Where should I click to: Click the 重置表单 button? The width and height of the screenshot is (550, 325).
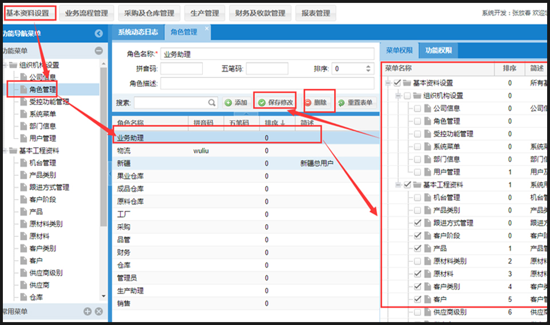click(355, 103)
